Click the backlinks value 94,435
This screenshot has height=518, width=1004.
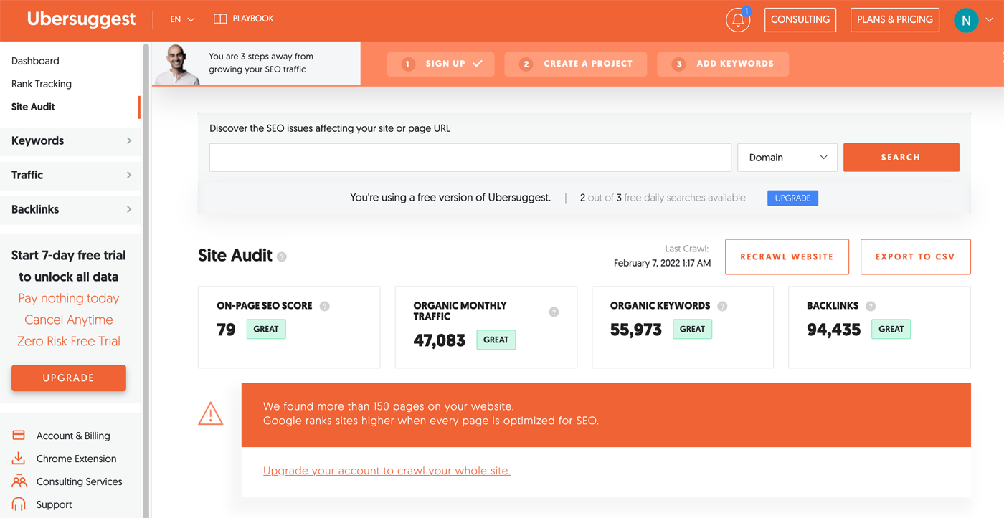[x=833, y=330]
